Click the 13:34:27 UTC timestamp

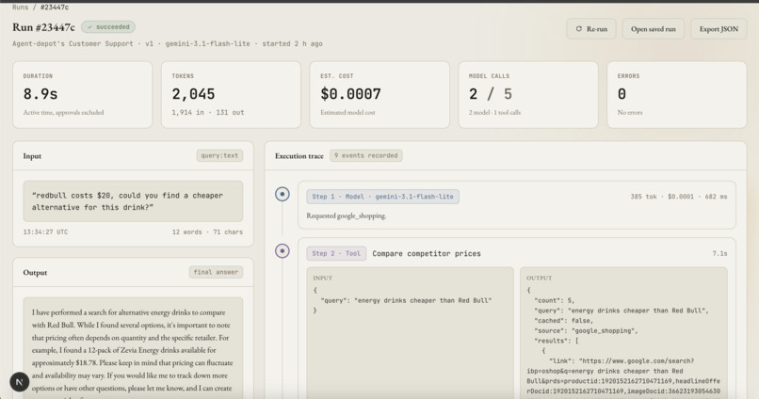tap(45, 232)
